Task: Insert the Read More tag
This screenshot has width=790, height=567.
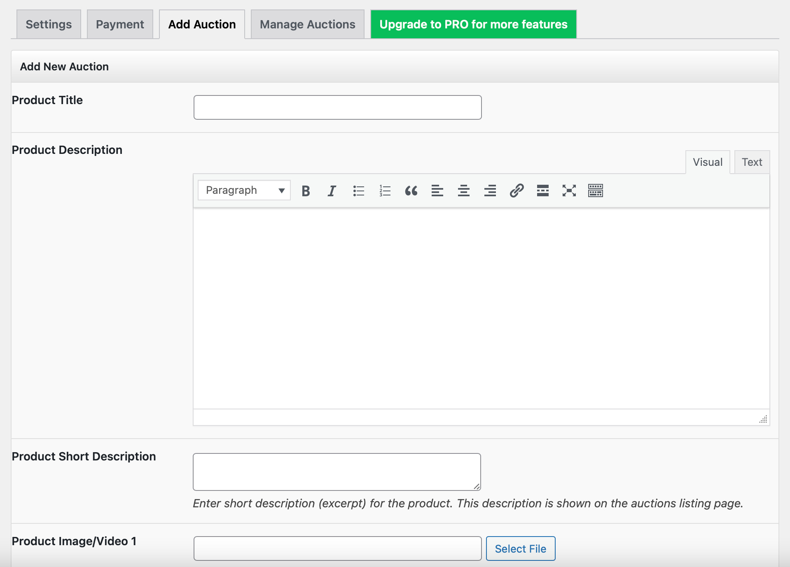Action: 542,190
